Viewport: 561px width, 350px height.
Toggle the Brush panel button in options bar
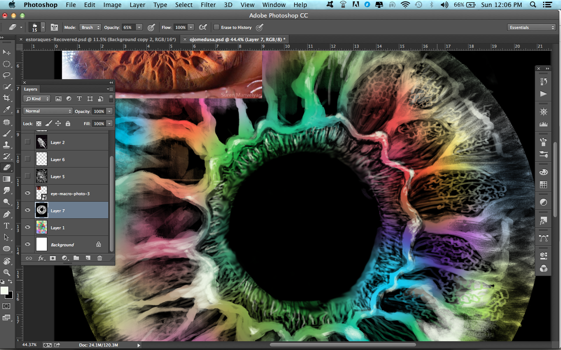pos(54,27)
